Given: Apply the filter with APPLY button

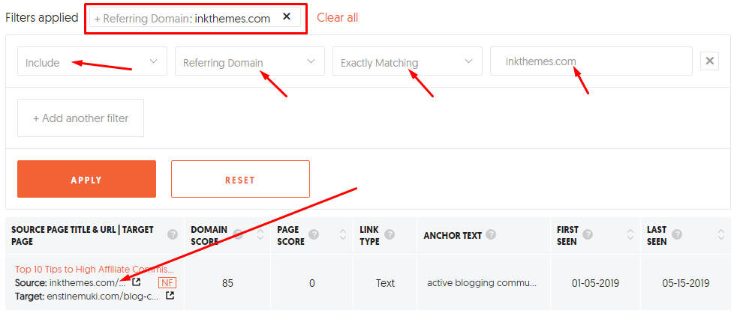Looking at the screenshot, I should (86, 179).
